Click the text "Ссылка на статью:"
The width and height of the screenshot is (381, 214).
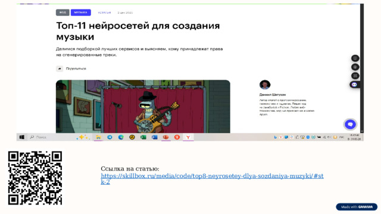click(130, 169)
